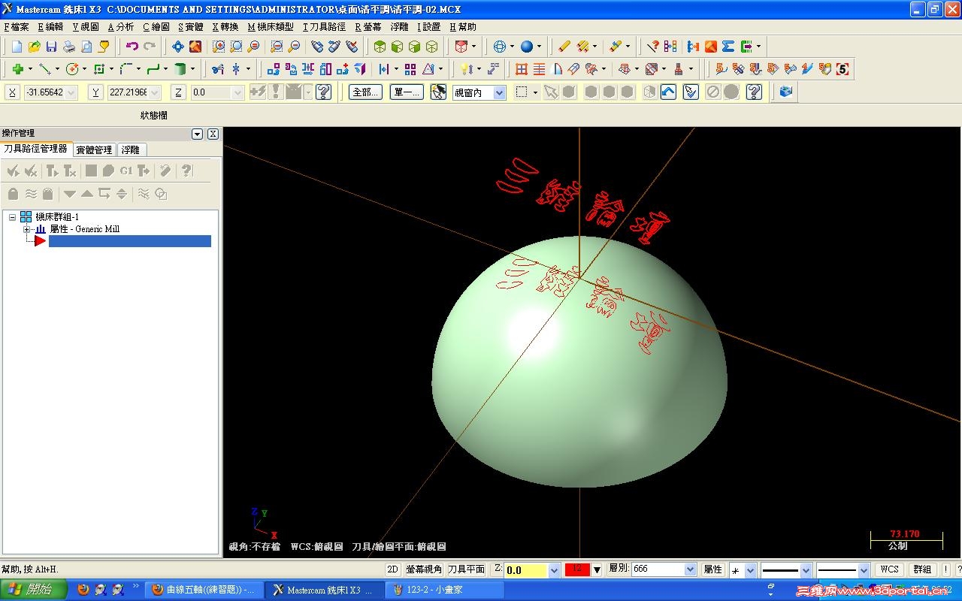Click the green plus Create point icon

[17, 69]
